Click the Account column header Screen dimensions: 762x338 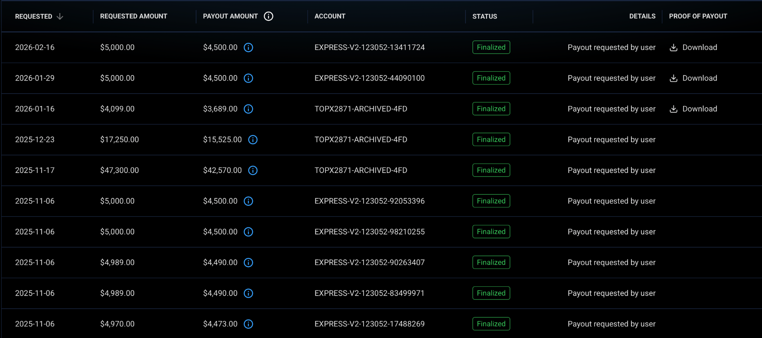(330, 16)
